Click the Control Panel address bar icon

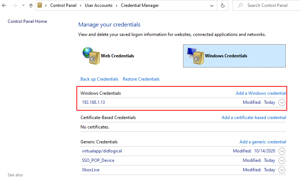coord(40,5)
